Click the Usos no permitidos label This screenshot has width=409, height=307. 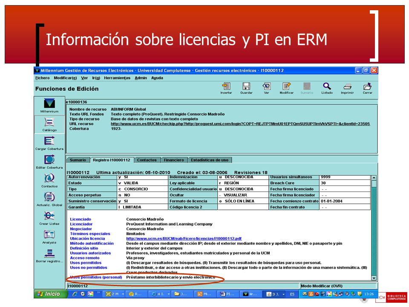pos(89,268)
